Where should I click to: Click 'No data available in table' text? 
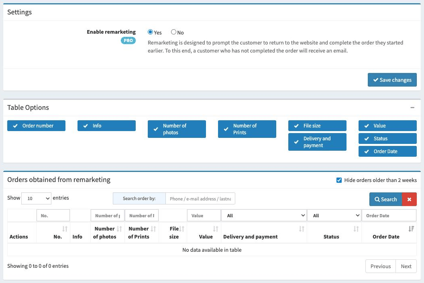click(x=212, y=250)
